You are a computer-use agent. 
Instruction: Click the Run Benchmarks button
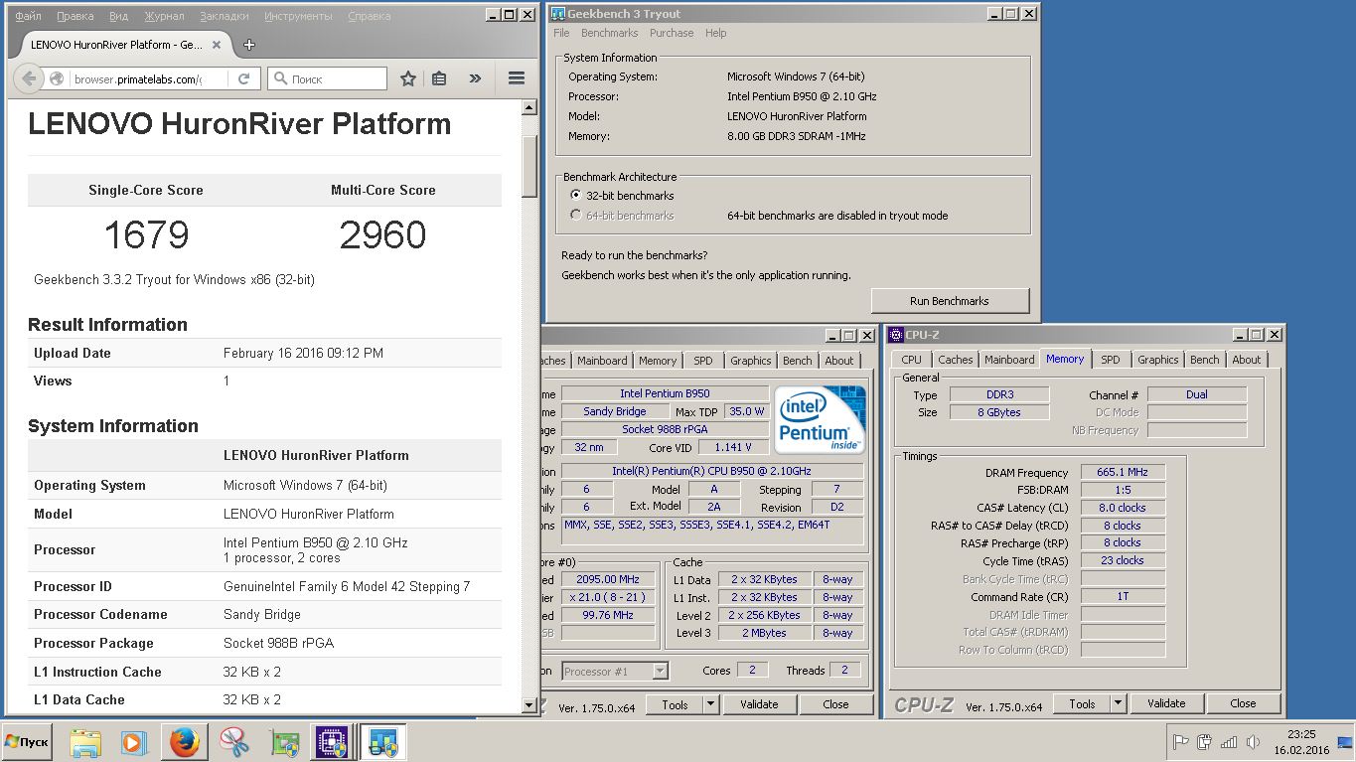[950, 301]
